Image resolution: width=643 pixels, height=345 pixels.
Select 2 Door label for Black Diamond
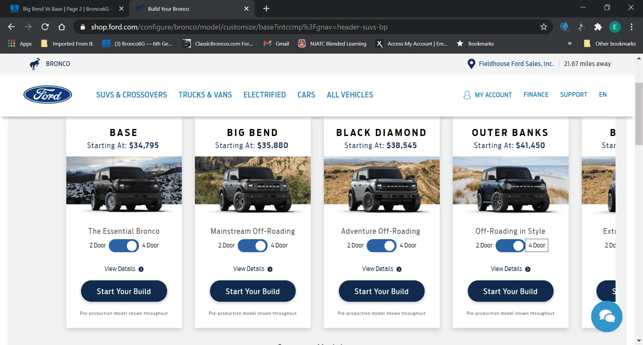(x=355, y=246)
